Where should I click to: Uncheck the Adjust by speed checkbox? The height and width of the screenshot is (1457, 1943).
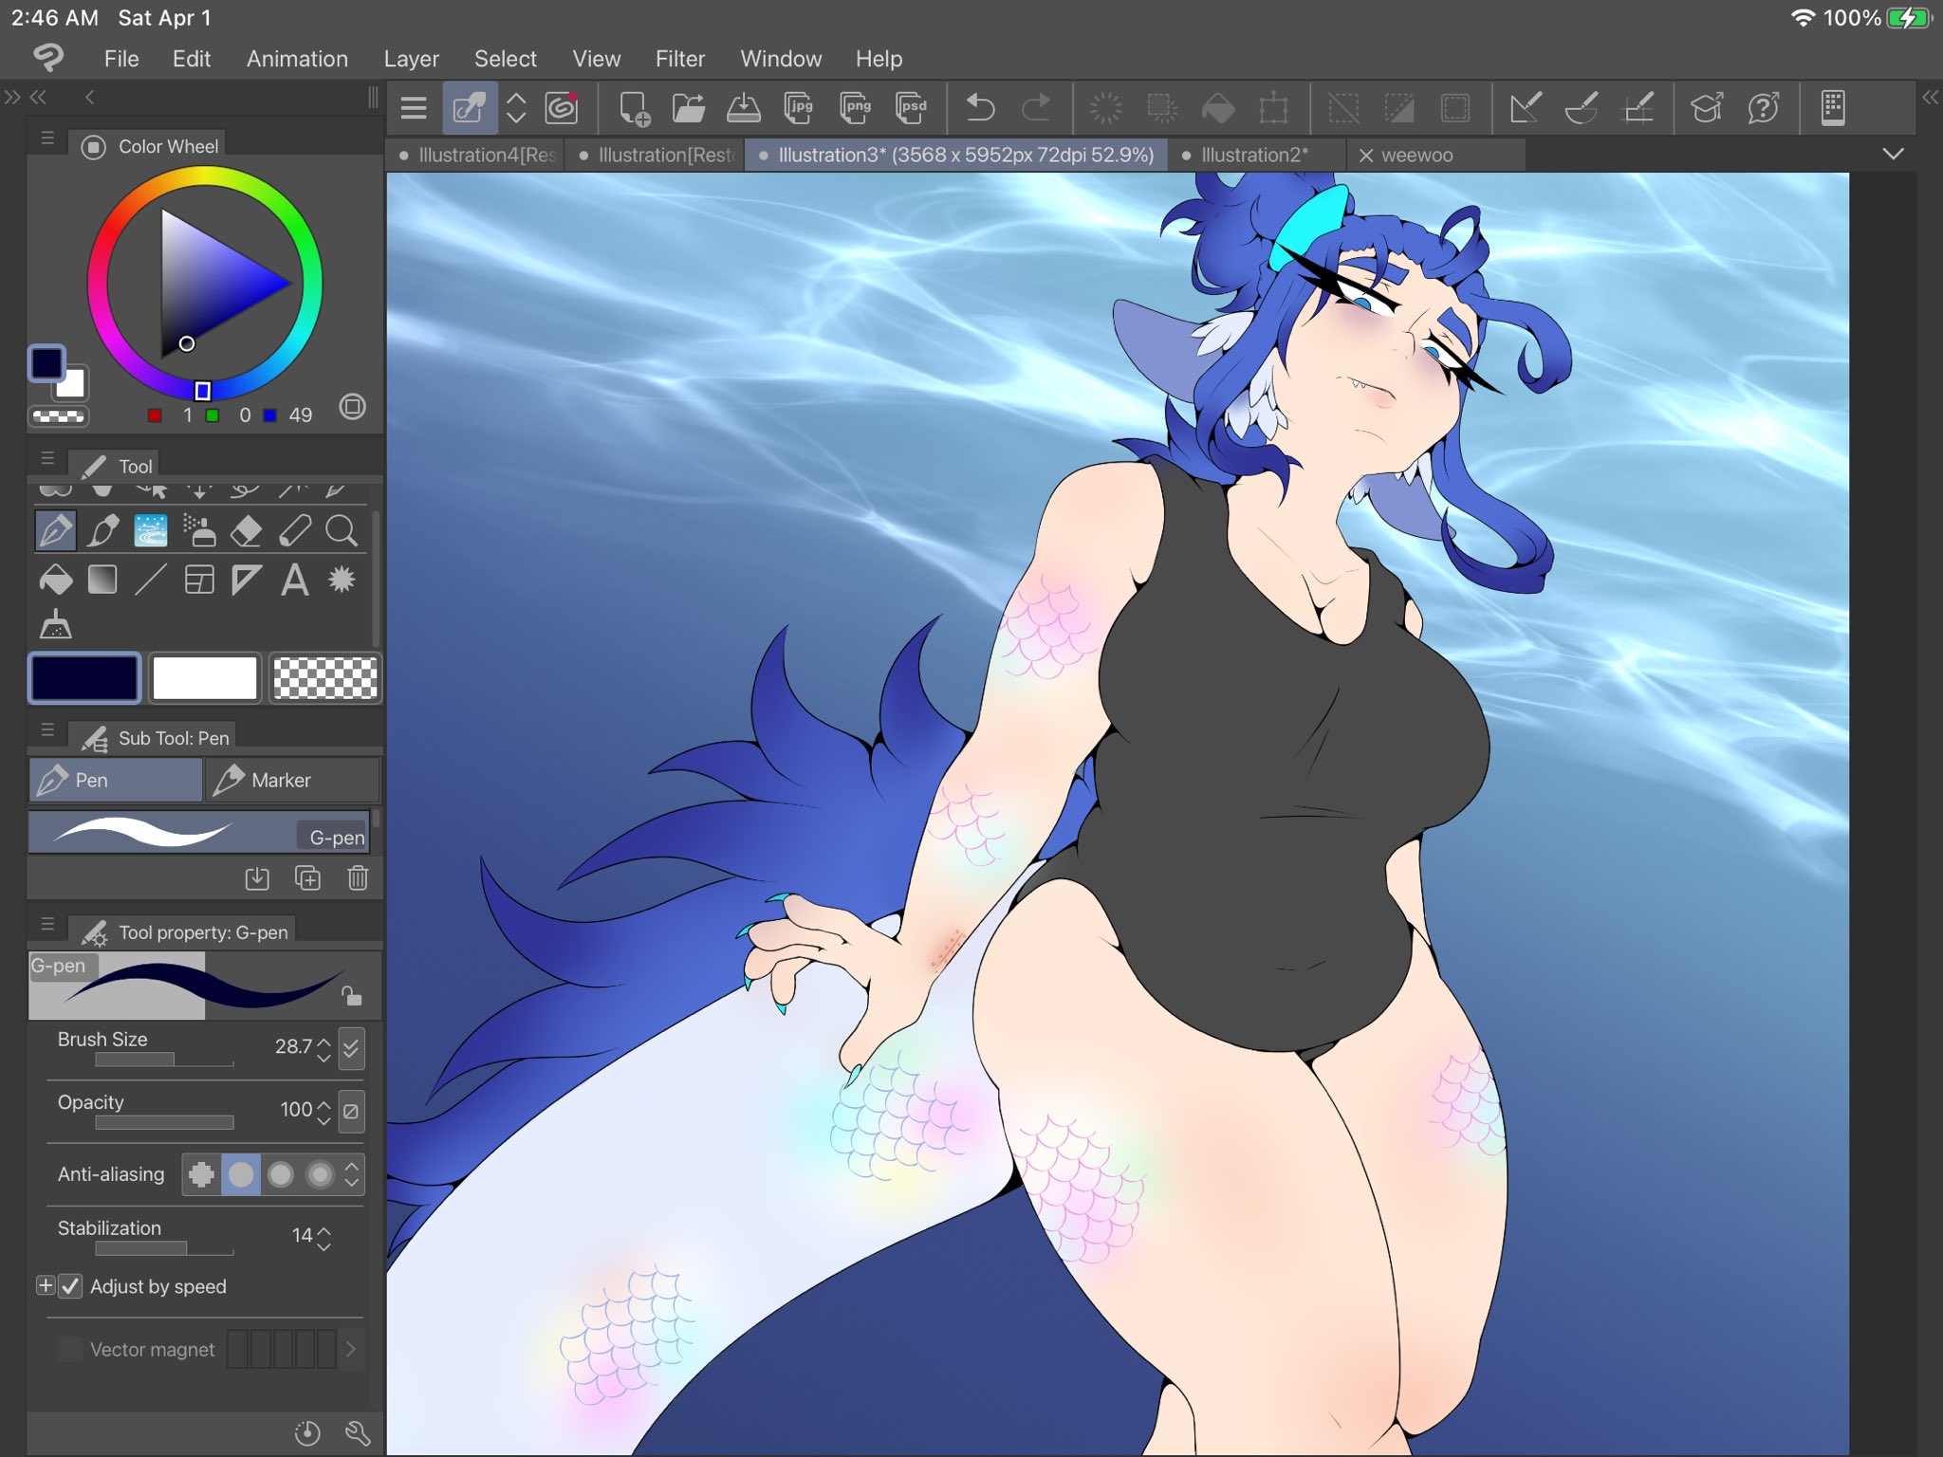[71, 1286]
